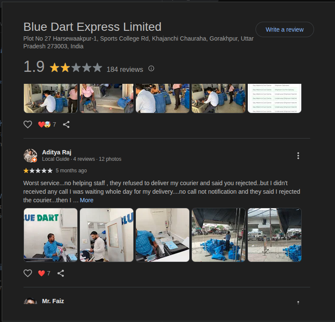Open Aditya Raj's profile name
This screenshot has width=335, height=322.
click(x=56, y=152)
